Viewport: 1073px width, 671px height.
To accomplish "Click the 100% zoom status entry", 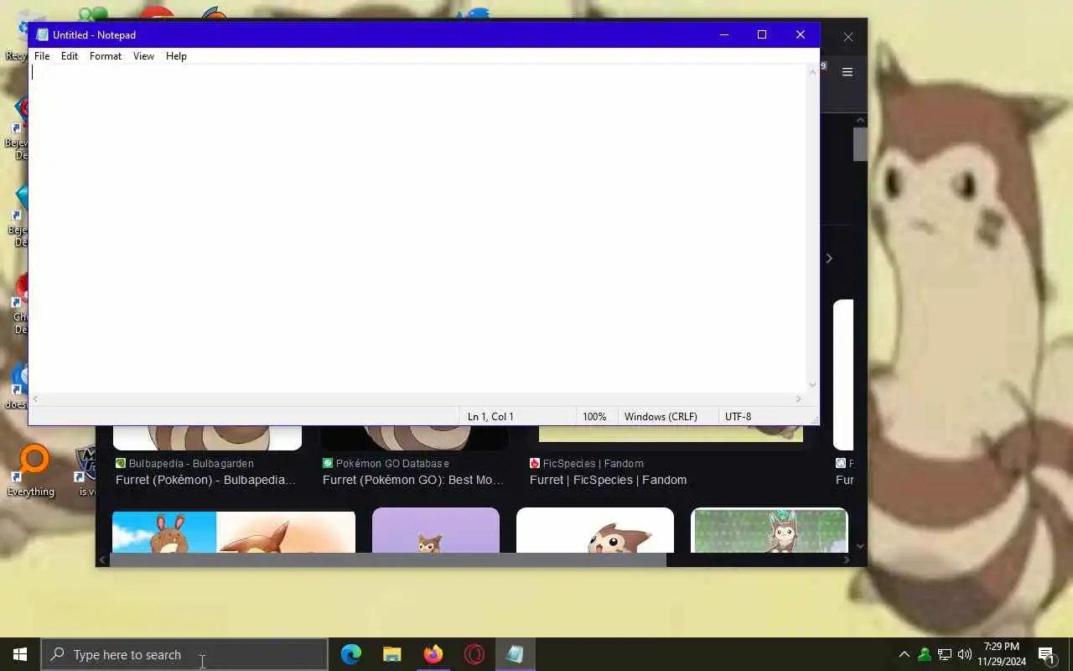I will [594, 417].
